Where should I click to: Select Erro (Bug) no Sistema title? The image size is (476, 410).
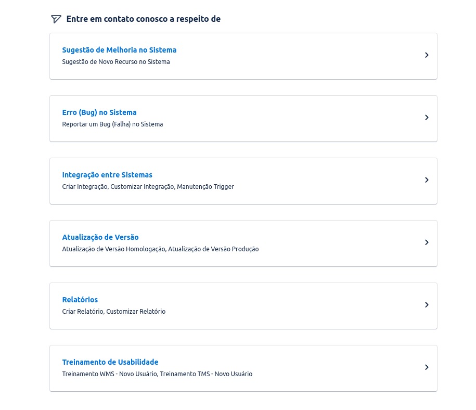click(99, 112)
